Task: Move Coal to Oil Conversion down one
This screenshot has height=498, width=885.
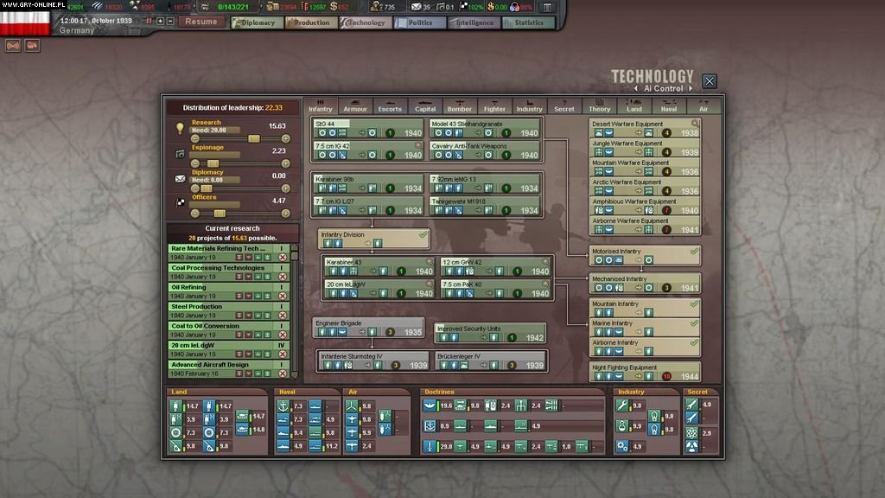Action: (x=249, y=335)
